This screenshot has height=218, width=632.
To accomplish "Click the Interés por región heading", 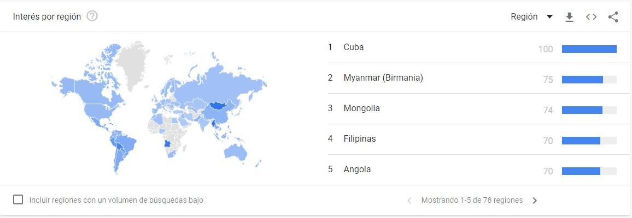I will click(47, 16).
